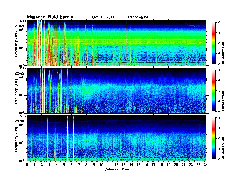Click hour tick label '18' on the time axis

point(161,165)
